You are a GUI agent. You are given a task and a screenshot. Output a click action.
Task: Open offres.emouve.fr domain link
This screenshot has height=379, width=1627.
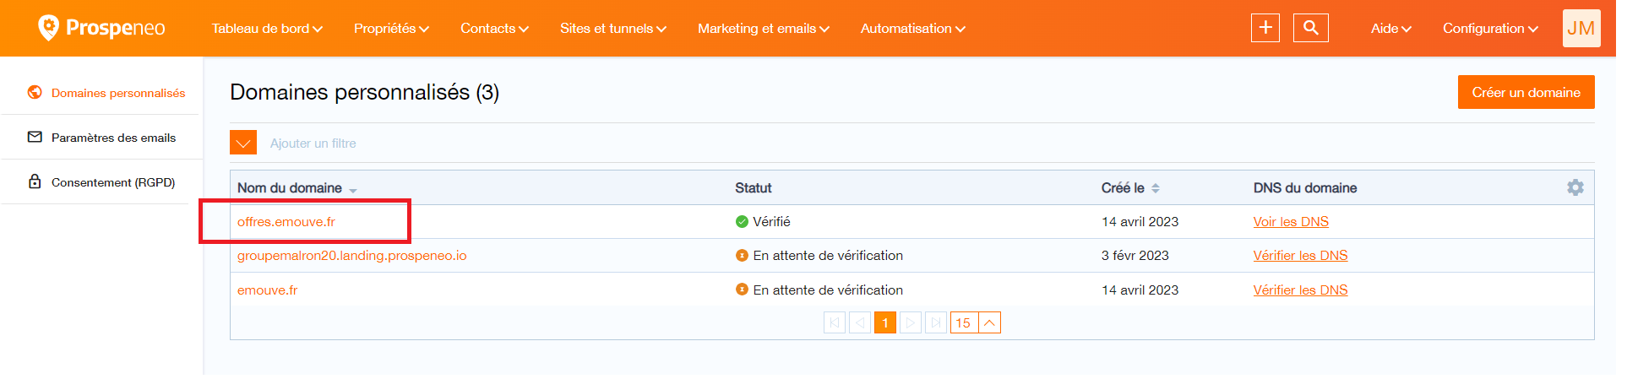[286, 222]
